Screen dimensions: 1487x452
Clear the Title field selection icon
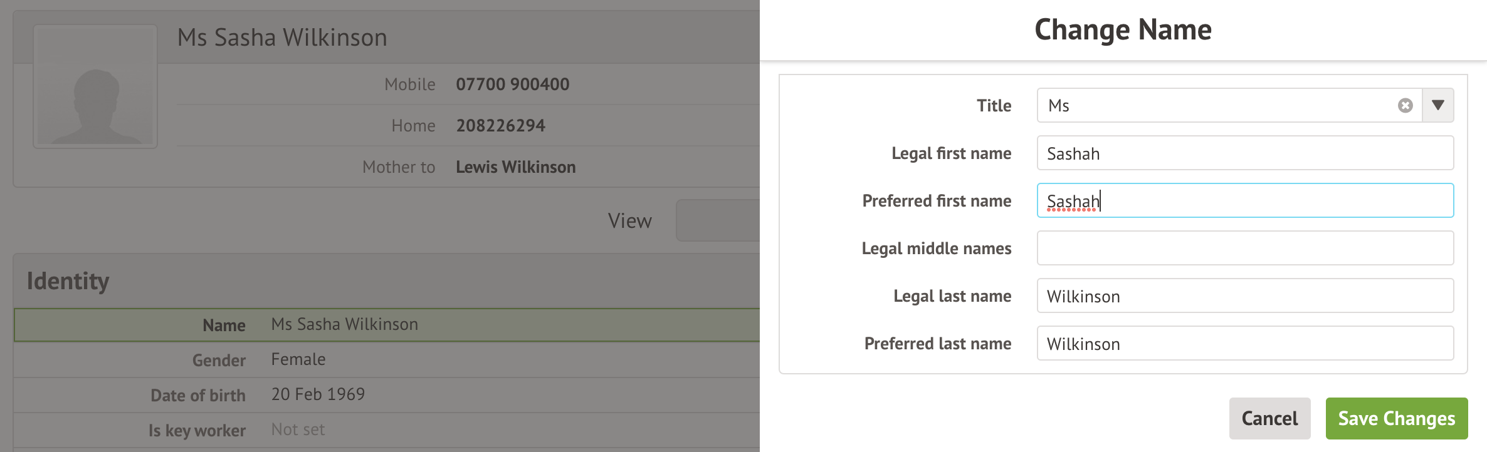coord(1405,105)
